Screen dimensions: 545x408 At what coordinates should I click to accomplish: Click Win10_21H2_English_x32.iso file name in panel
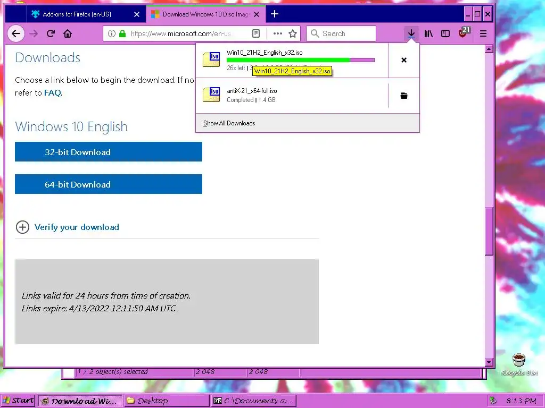pyautogui.click(x=265, y=53)
